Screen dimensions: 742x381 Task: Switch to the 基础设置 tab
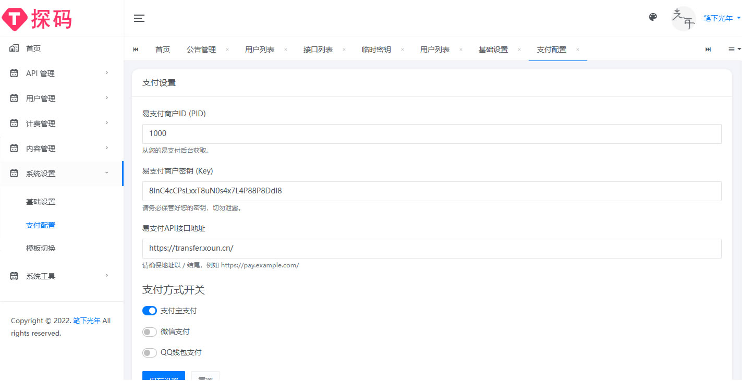[x=493, y=50]
